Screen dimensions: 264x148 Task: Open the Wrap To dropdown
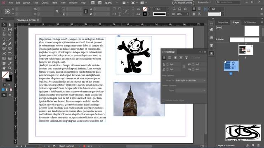(191, 81)
